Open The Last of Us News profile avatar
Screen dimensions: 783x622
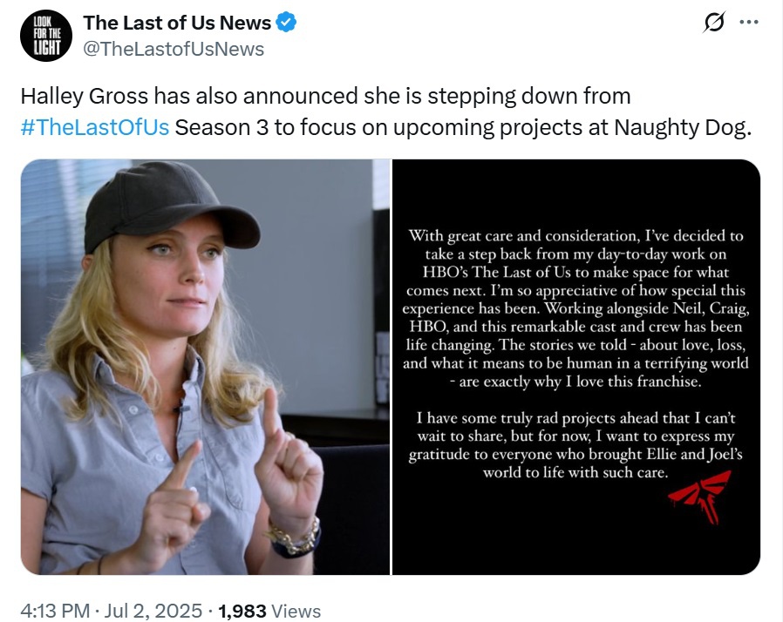pyautogui.click(x=46, y=36)
